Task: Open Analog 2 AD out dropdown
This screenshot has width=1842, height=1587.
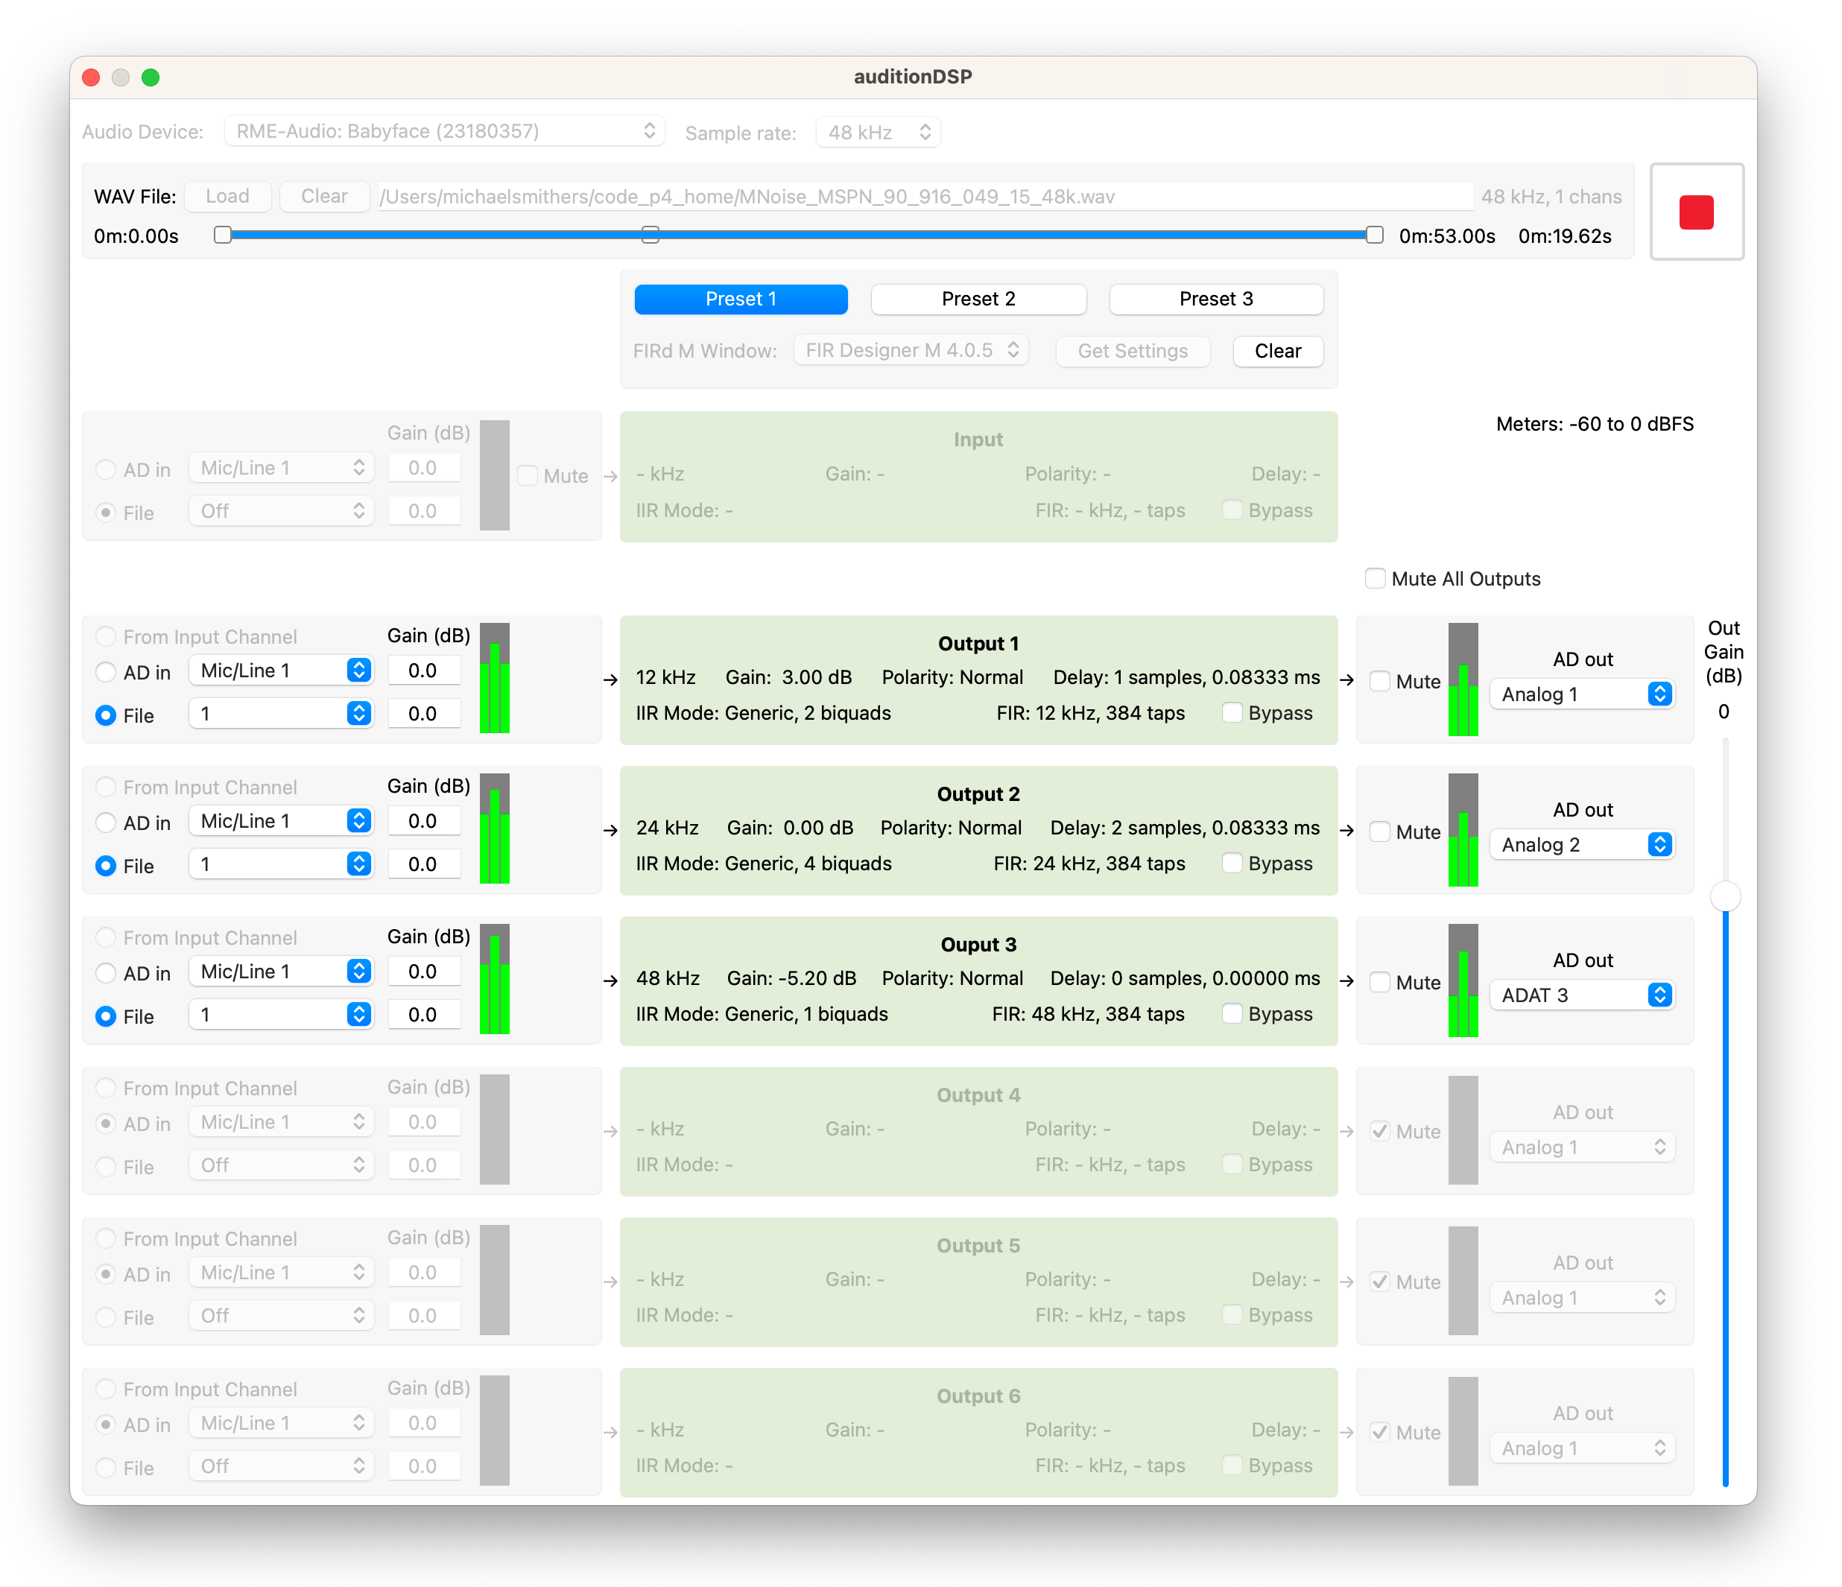Action: pos(1583,845)
